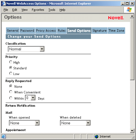Switch to the Time Zone tab
This screenshot has height=140, width=136.
click(x=116, y=31)
